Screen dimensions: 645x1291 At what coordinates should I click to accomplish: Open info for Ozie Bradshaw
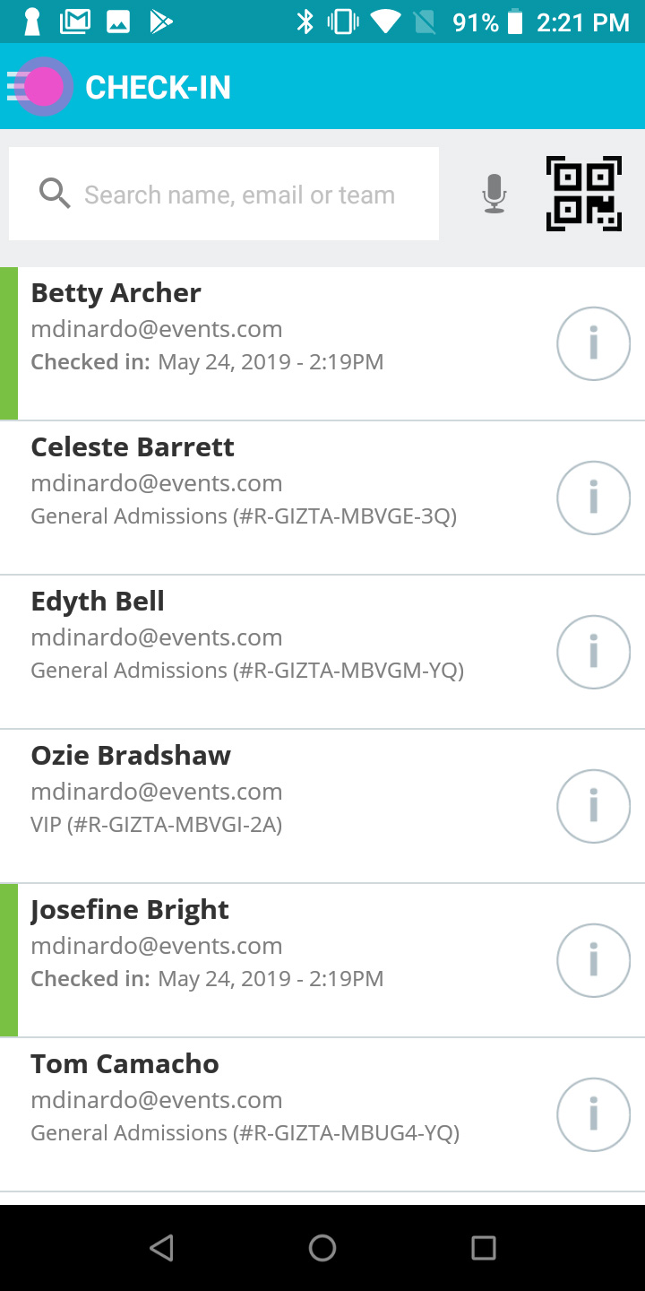[x=593, y=806]
